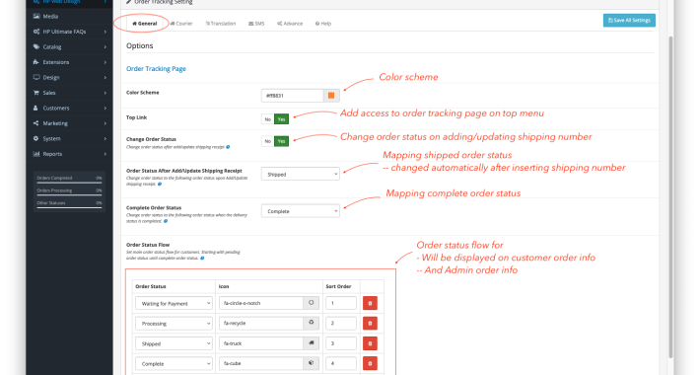Click the System gear icon in sidebar

36,138
